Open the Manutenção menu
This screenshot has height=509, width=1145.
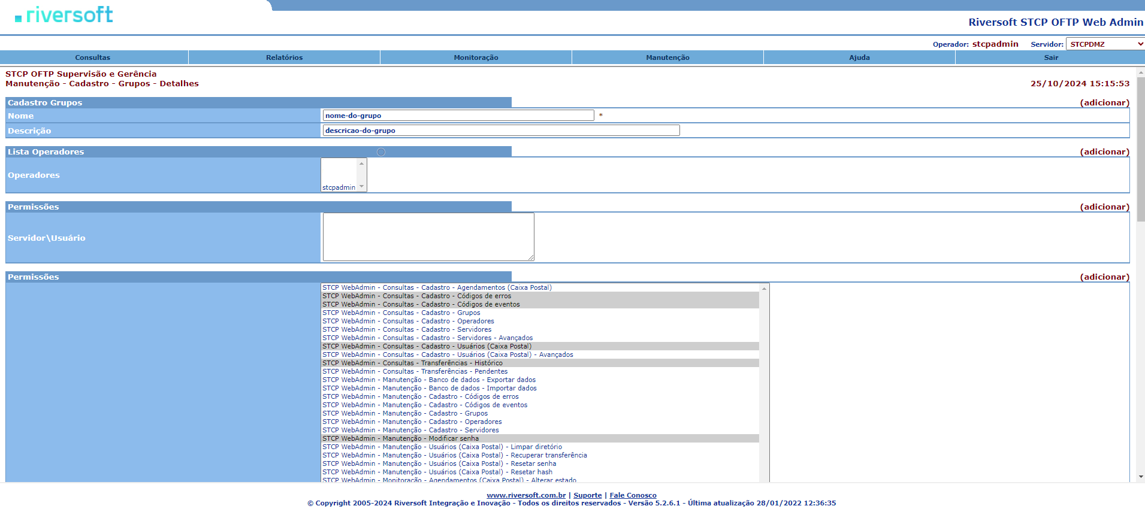click(x=668, y=57)
